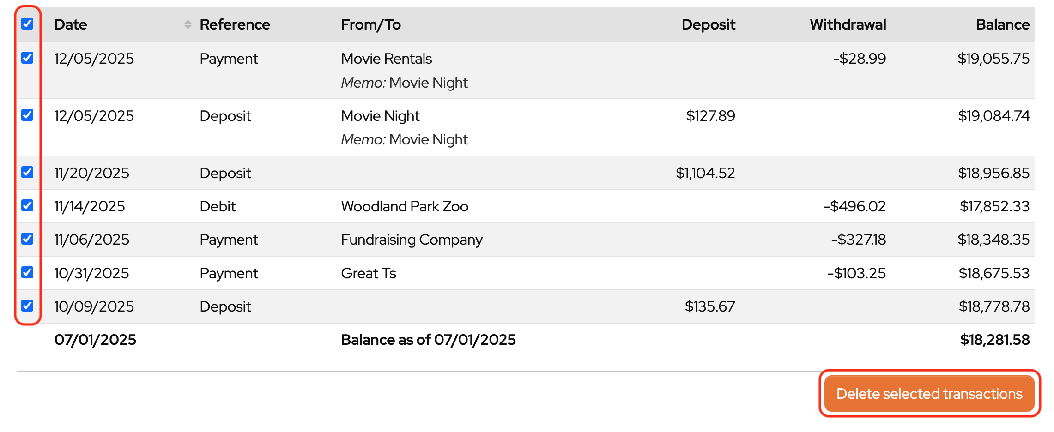Image resolution: width=1054 pixels, height=432 pixels.
Task: Sort by the Date column header
Action: (x=71, y=24)
